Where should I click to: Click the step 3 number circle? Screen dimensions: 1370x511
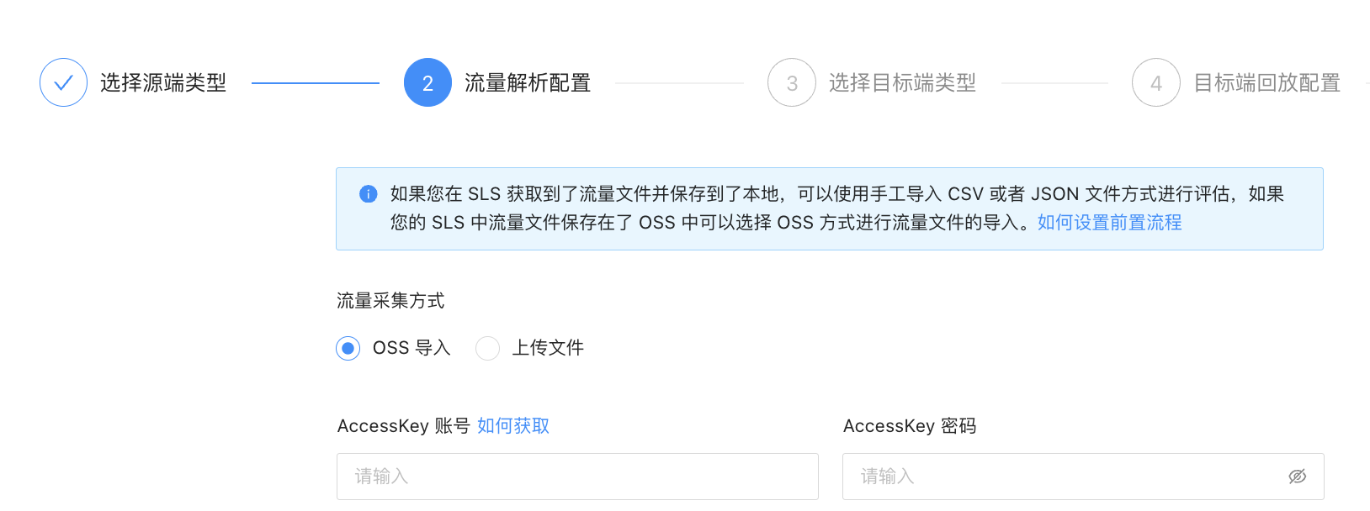(x=792, y=82)
